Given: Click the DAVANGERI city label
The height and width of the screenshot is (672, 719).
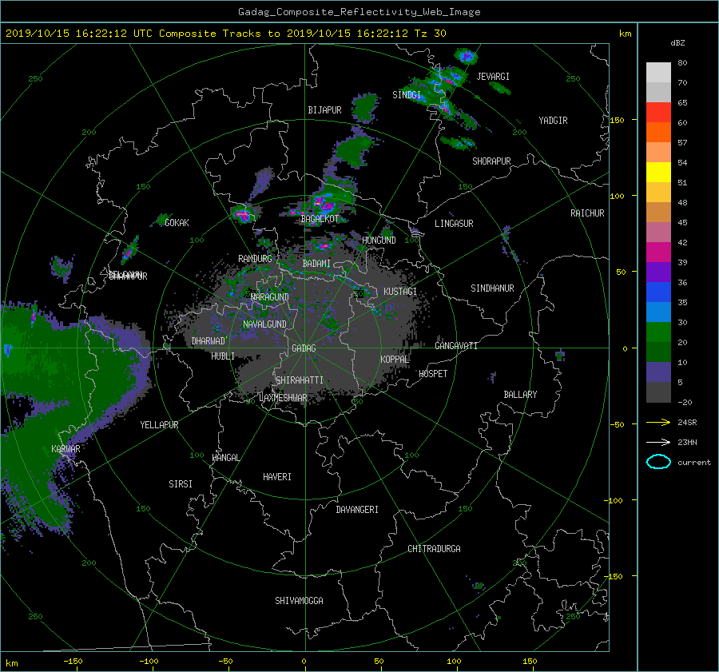Looking at the screenshot, I should tap(357, 510).
